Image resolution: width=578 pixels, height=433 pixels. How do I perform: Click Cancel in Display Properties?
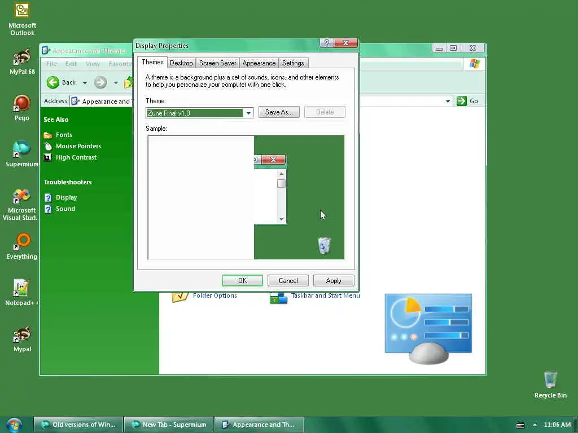pyautogui.click(x=288, y=281)
